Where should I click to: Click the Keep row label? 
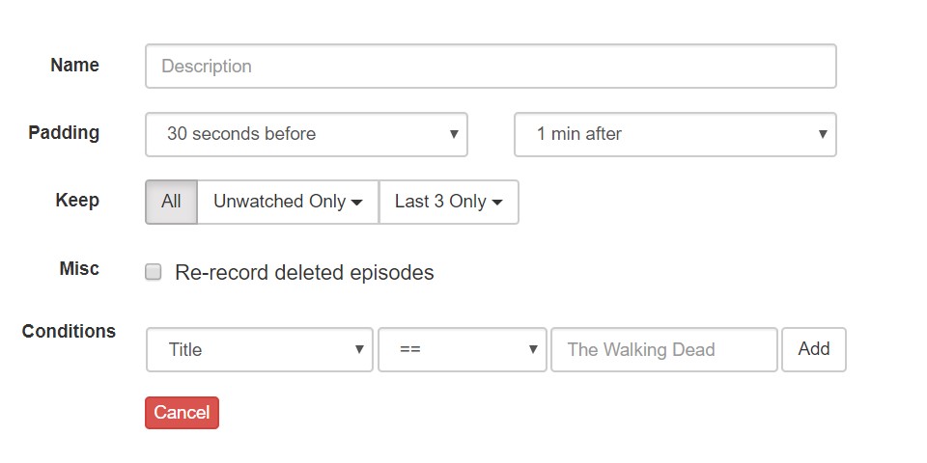pos(77,201)
